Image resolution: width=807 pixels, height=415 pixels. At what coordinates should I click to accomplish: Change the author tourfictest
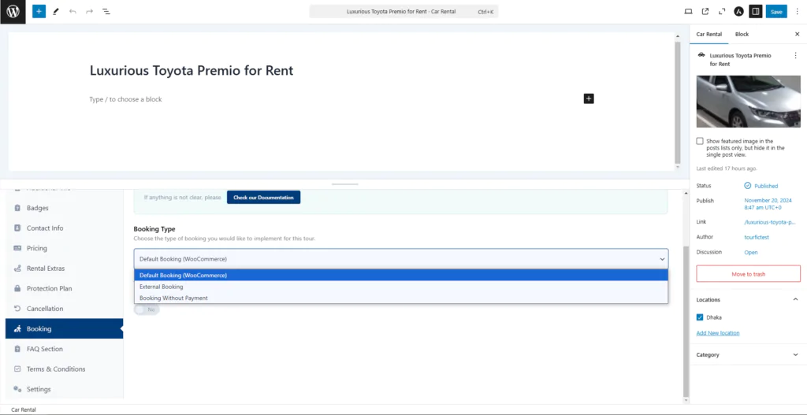(x=758, y=237)
